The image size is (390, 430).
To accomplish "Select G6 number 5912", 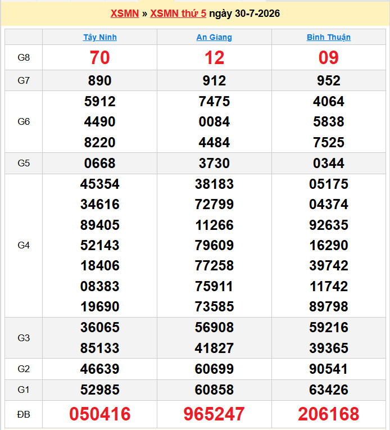I will [100, 102].
